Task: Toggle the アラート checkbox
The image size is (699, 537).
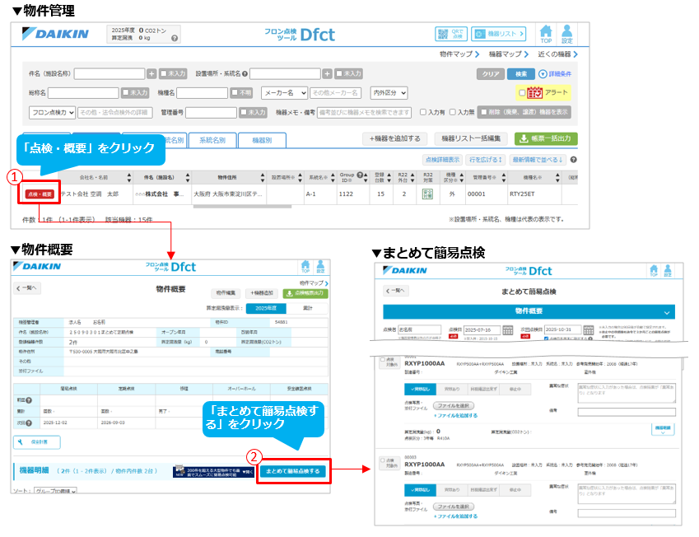Action: coord(522,93)
